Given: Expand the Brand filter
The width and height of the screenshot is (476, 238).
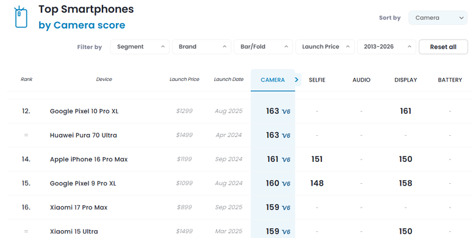Looking at the screenshot, I should point(201,47).
